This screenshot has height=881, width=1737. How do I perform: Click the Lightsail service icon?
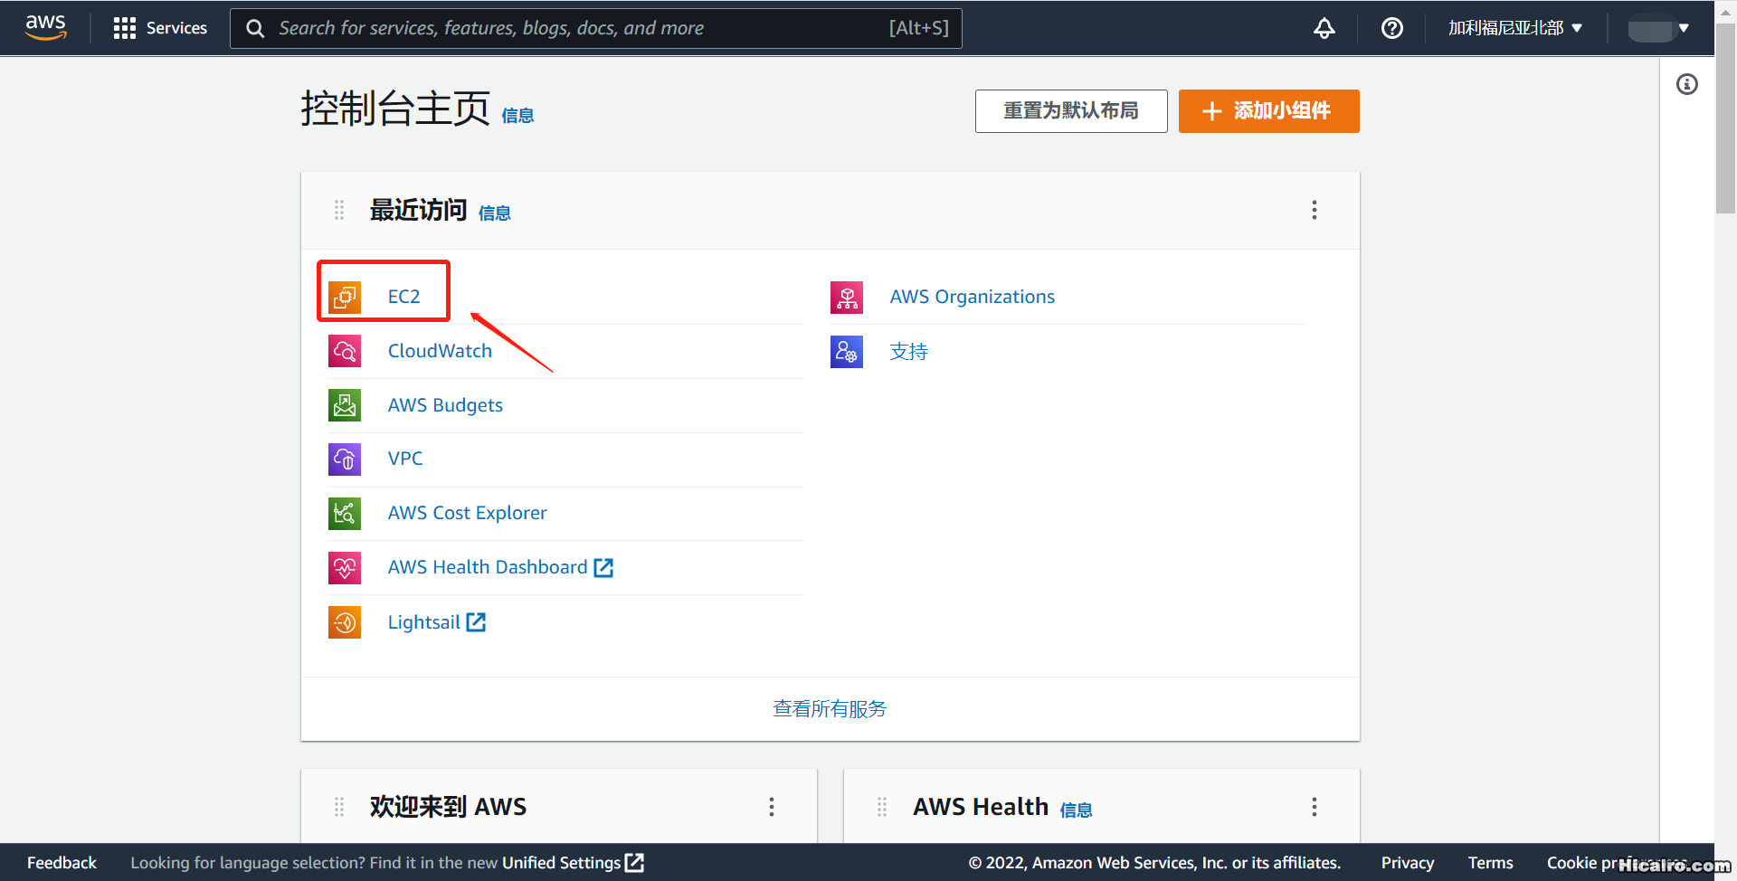click(345, 622)
